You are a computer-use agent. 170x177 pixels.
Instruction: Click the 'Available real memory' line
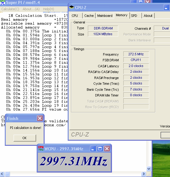tap(34, 23)
